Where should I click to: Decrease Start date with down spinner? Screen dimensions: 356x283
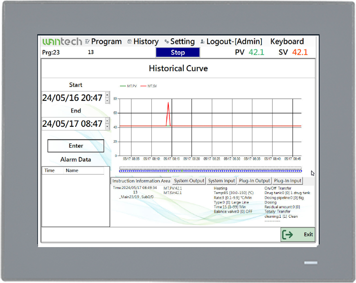click(x=107, y=101)
